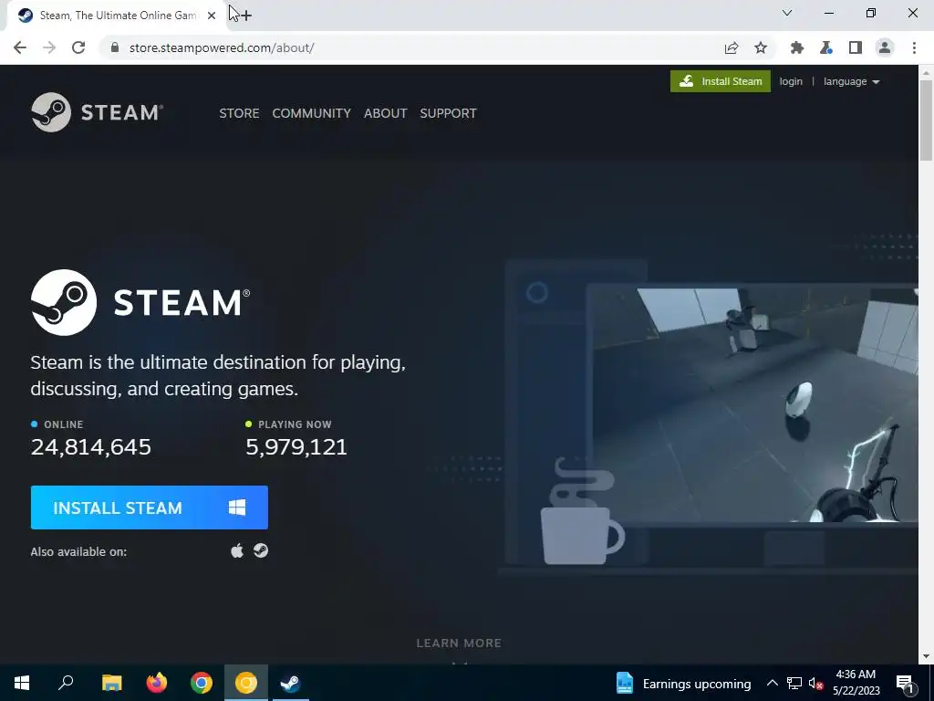Open the network status tray icon

click(794, 683)
